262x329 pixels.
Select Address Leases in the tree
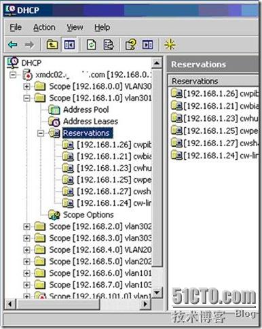coord(90,122)
